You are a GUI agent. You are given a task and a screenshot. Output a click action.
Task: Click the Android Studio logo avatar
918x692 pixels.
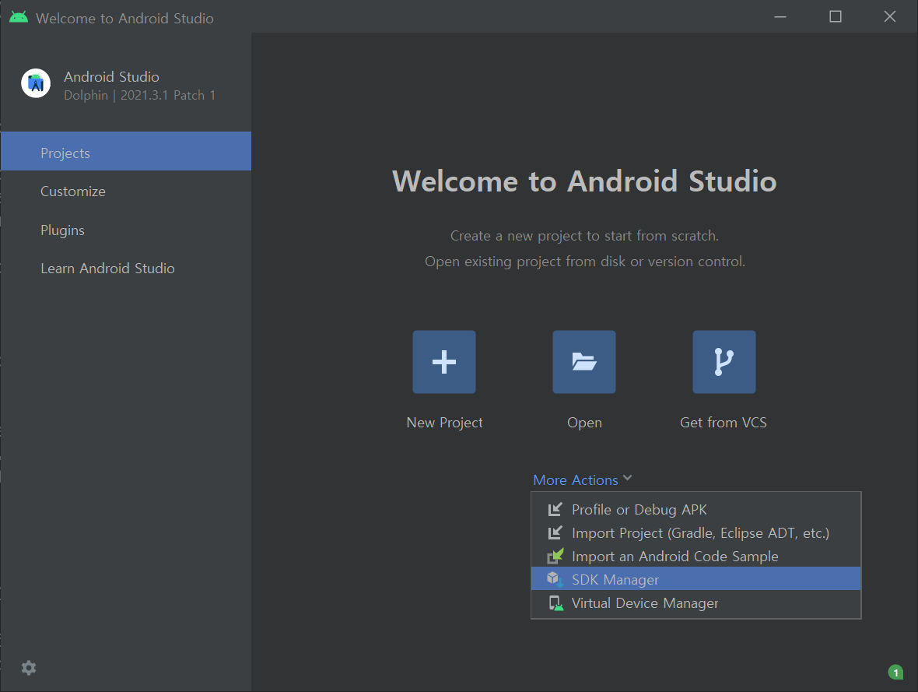click(36, 83)
